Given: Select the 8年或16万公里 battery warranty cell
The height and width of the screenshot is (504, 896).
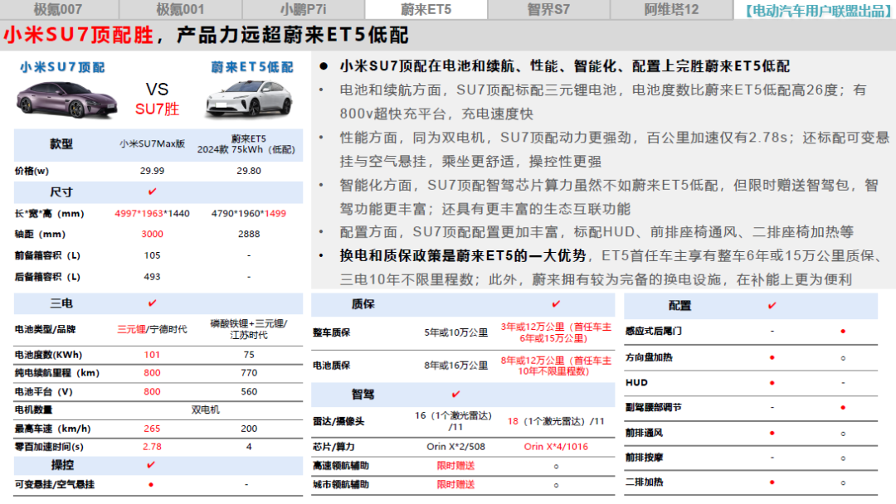Looking at the screenshot, I should [456, 366].
